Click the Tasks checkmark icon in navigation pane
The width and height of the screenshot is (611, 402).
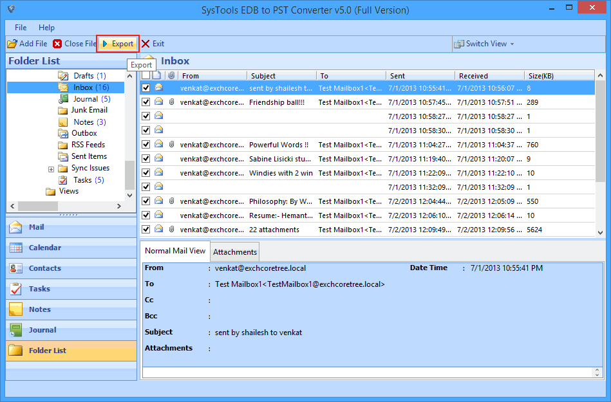click(x=16, y=289)
